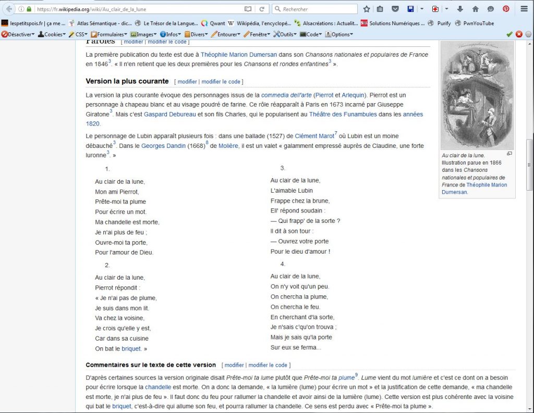
Task: Click the red X error icon in developer toolbar
Action: (x=519, y=34)
